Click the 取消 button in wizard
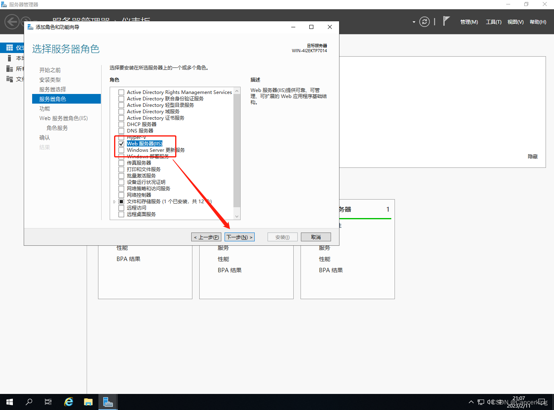 tap(316, 237)
